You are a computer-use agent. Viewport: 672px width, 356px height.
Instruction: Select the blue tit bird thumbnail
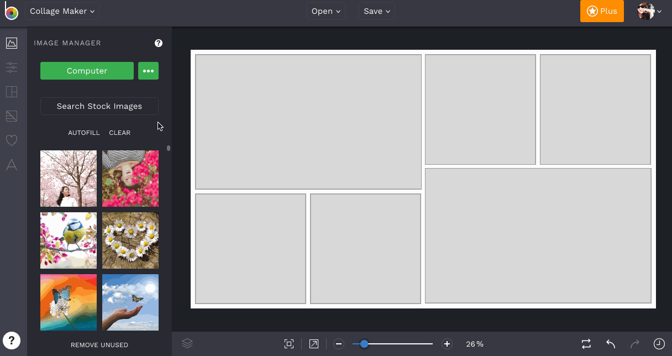[x=69, y=240]
